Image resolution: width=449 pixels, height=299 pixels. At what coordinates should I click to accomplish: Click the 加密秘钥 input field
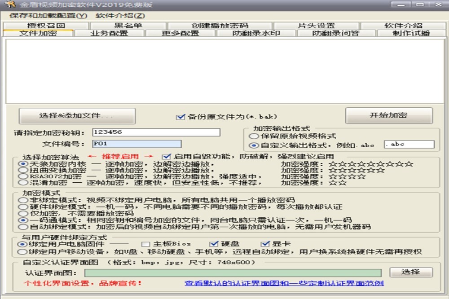pyautogui.click(x=156, y=132)
